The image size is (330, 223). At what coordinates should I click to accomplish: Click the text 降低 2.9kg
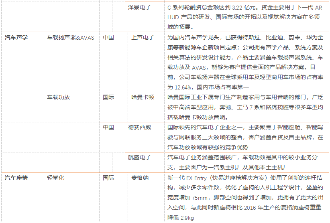(180, 217)
